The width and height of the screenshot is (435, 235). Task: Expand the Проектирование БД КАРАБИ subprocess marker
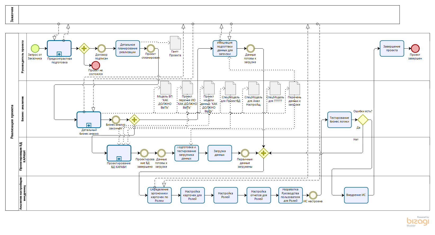pyautogui.click(x=119, y=159)
